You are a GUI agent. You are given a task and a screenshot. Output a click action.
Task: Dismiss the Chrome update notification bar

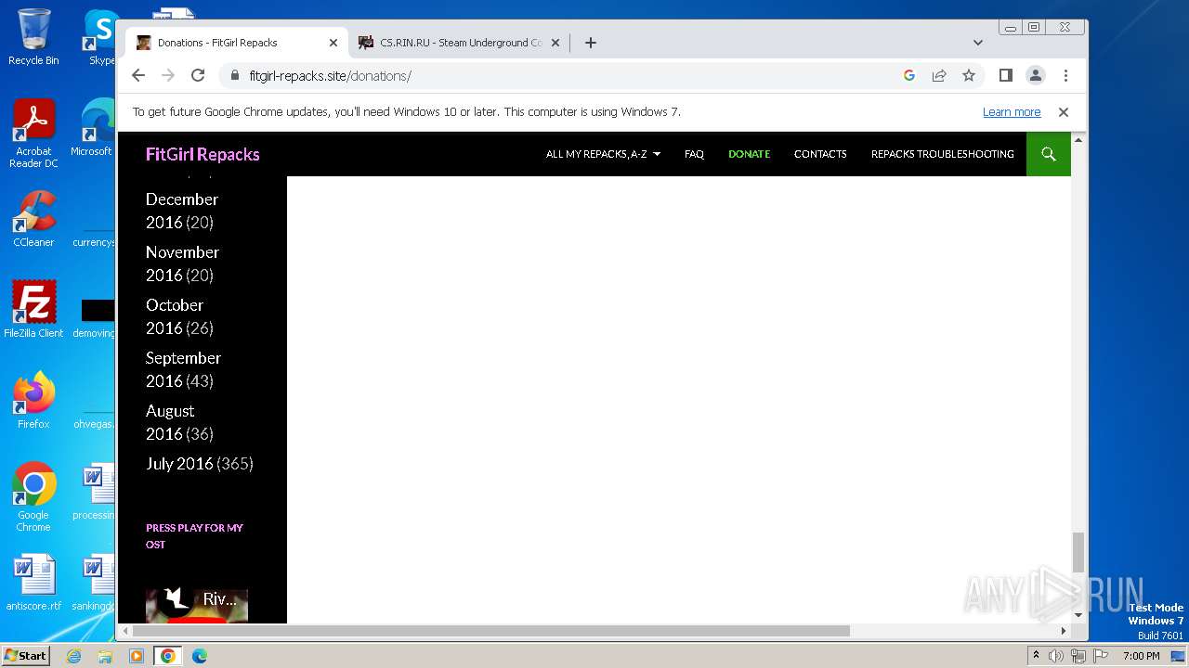1064,111
